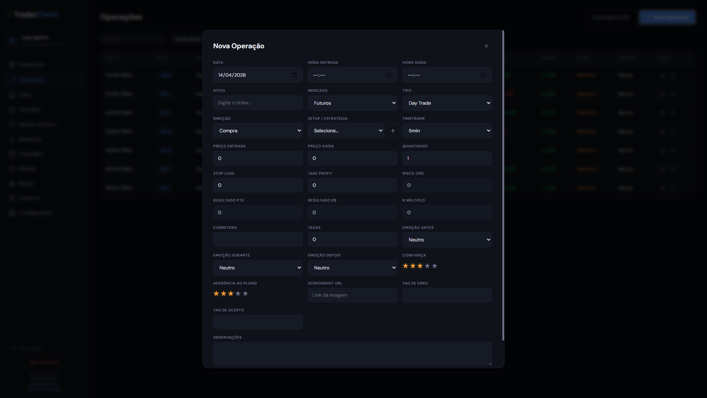Click the Observações text area
This screenshot has width=707, height=398.
[x=352, y=353]
